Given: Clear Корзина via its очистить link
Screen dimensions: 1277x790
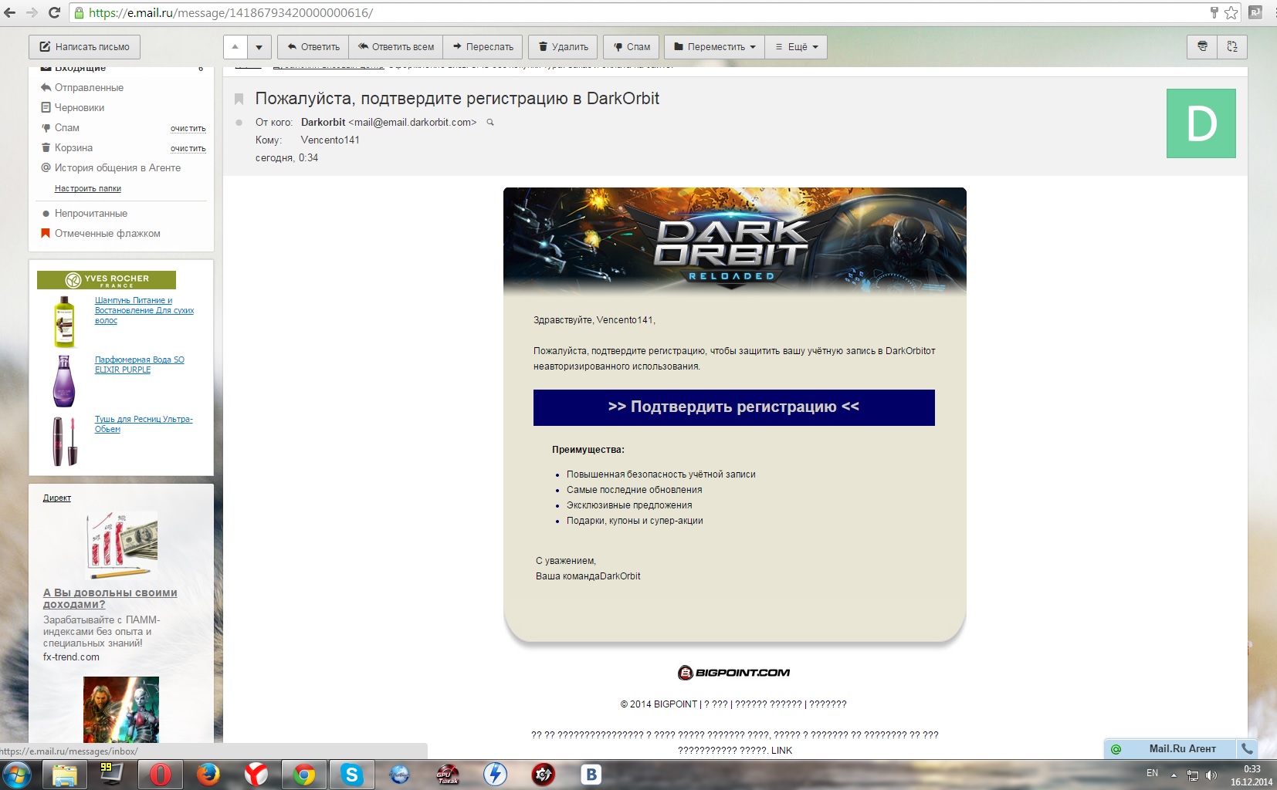Looking at the screenshot, I should pos(188,148).
